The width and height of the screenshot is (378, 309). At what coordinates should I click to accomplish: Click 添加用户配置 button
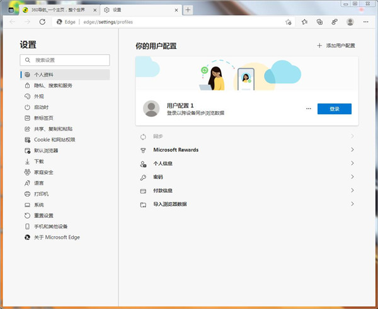pos(335,46)
